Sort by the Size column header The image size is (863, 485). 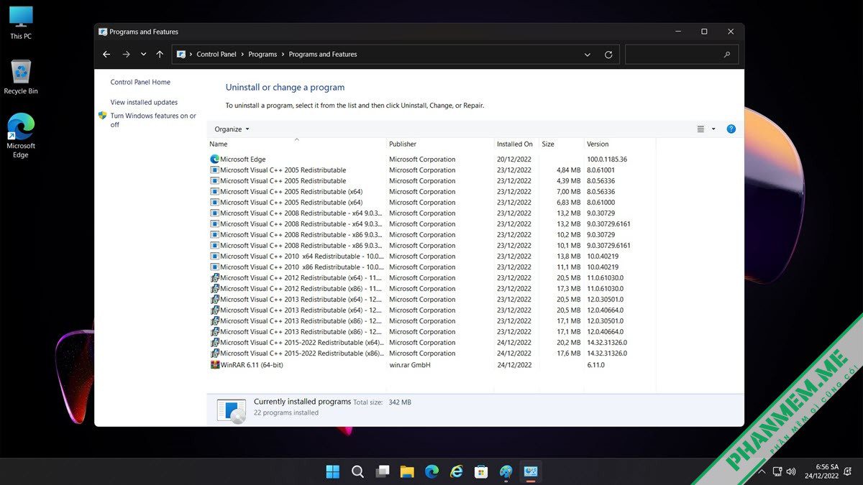pos(561,144)
